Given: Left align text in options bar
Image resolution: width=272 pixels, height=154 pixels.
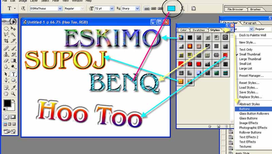Looking at the screenshot, I should point(147,8).
